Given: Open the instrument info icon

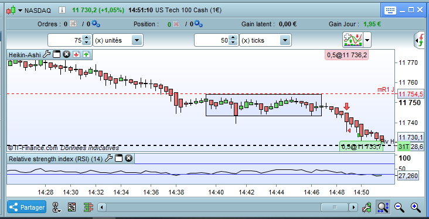Looking at the screenshot, I should 62,11.
